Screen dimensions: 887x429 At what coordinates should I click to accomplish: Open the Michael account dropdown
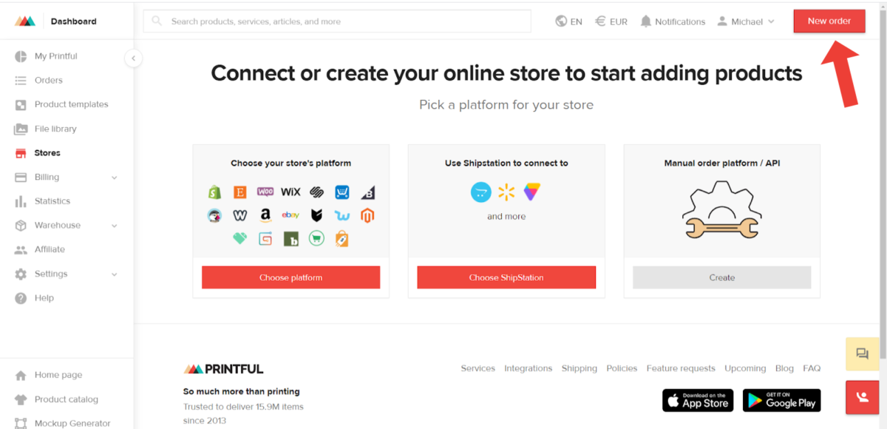746,21
